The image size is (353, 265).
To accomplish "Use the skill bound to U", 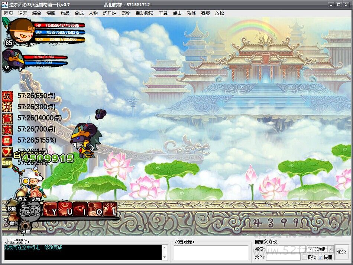I will (65, 209).
